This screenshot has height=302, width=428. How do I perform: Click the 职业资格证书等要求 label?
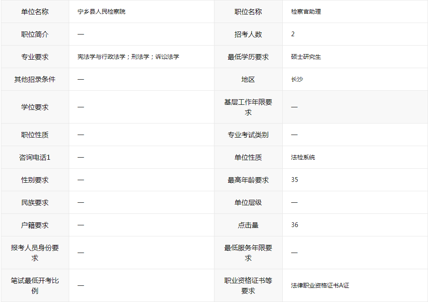coord(248,285)
